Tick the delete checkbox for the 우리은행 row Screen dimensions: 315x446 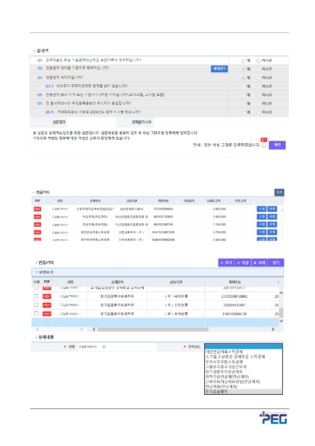tap(36, 314)
